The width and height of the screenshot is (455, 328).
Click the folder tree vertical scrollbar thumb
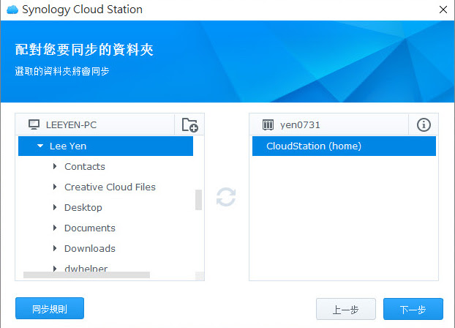198,200
